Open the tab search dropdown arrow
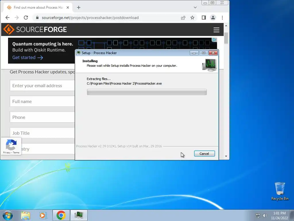The image size is (294, 221). (x=195, y=7)
